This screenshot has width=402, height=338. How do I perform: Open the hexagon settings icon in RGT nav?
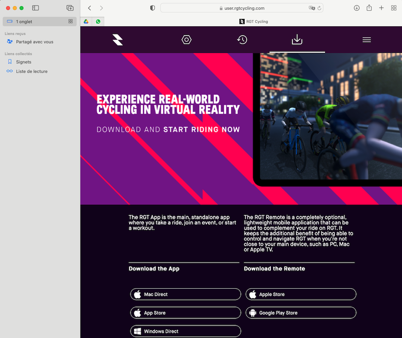tap(187, 40)
